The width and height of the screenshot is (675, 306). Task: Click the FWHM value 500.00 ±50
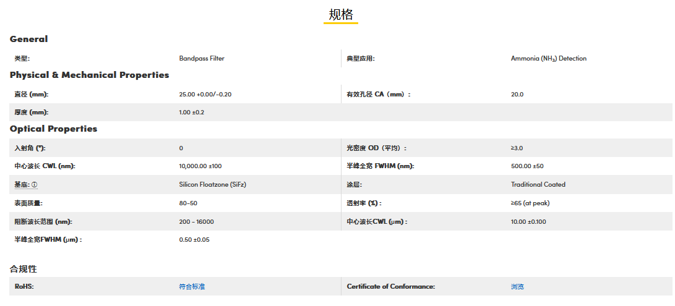(x=527, y=166)
